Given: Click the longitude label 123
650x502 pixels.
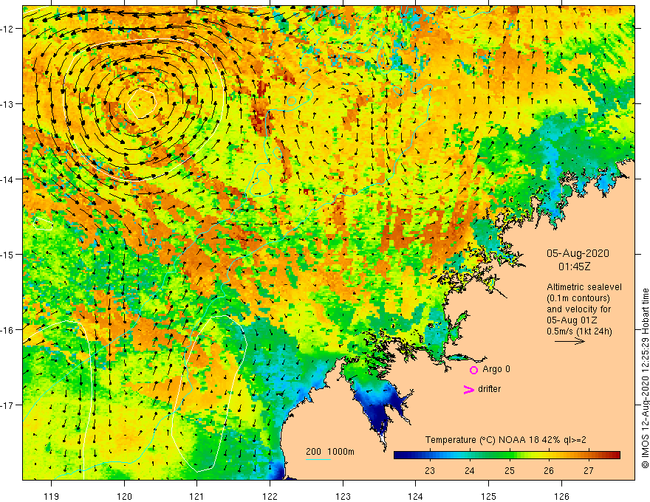Looking at the screenshot, I should pos(343,496).
